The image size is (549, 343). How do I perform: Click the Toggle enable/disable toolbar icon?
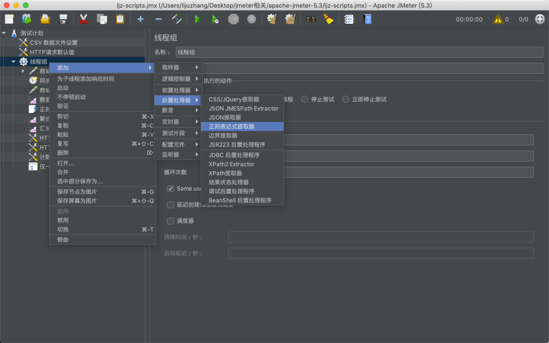[177, 19]
